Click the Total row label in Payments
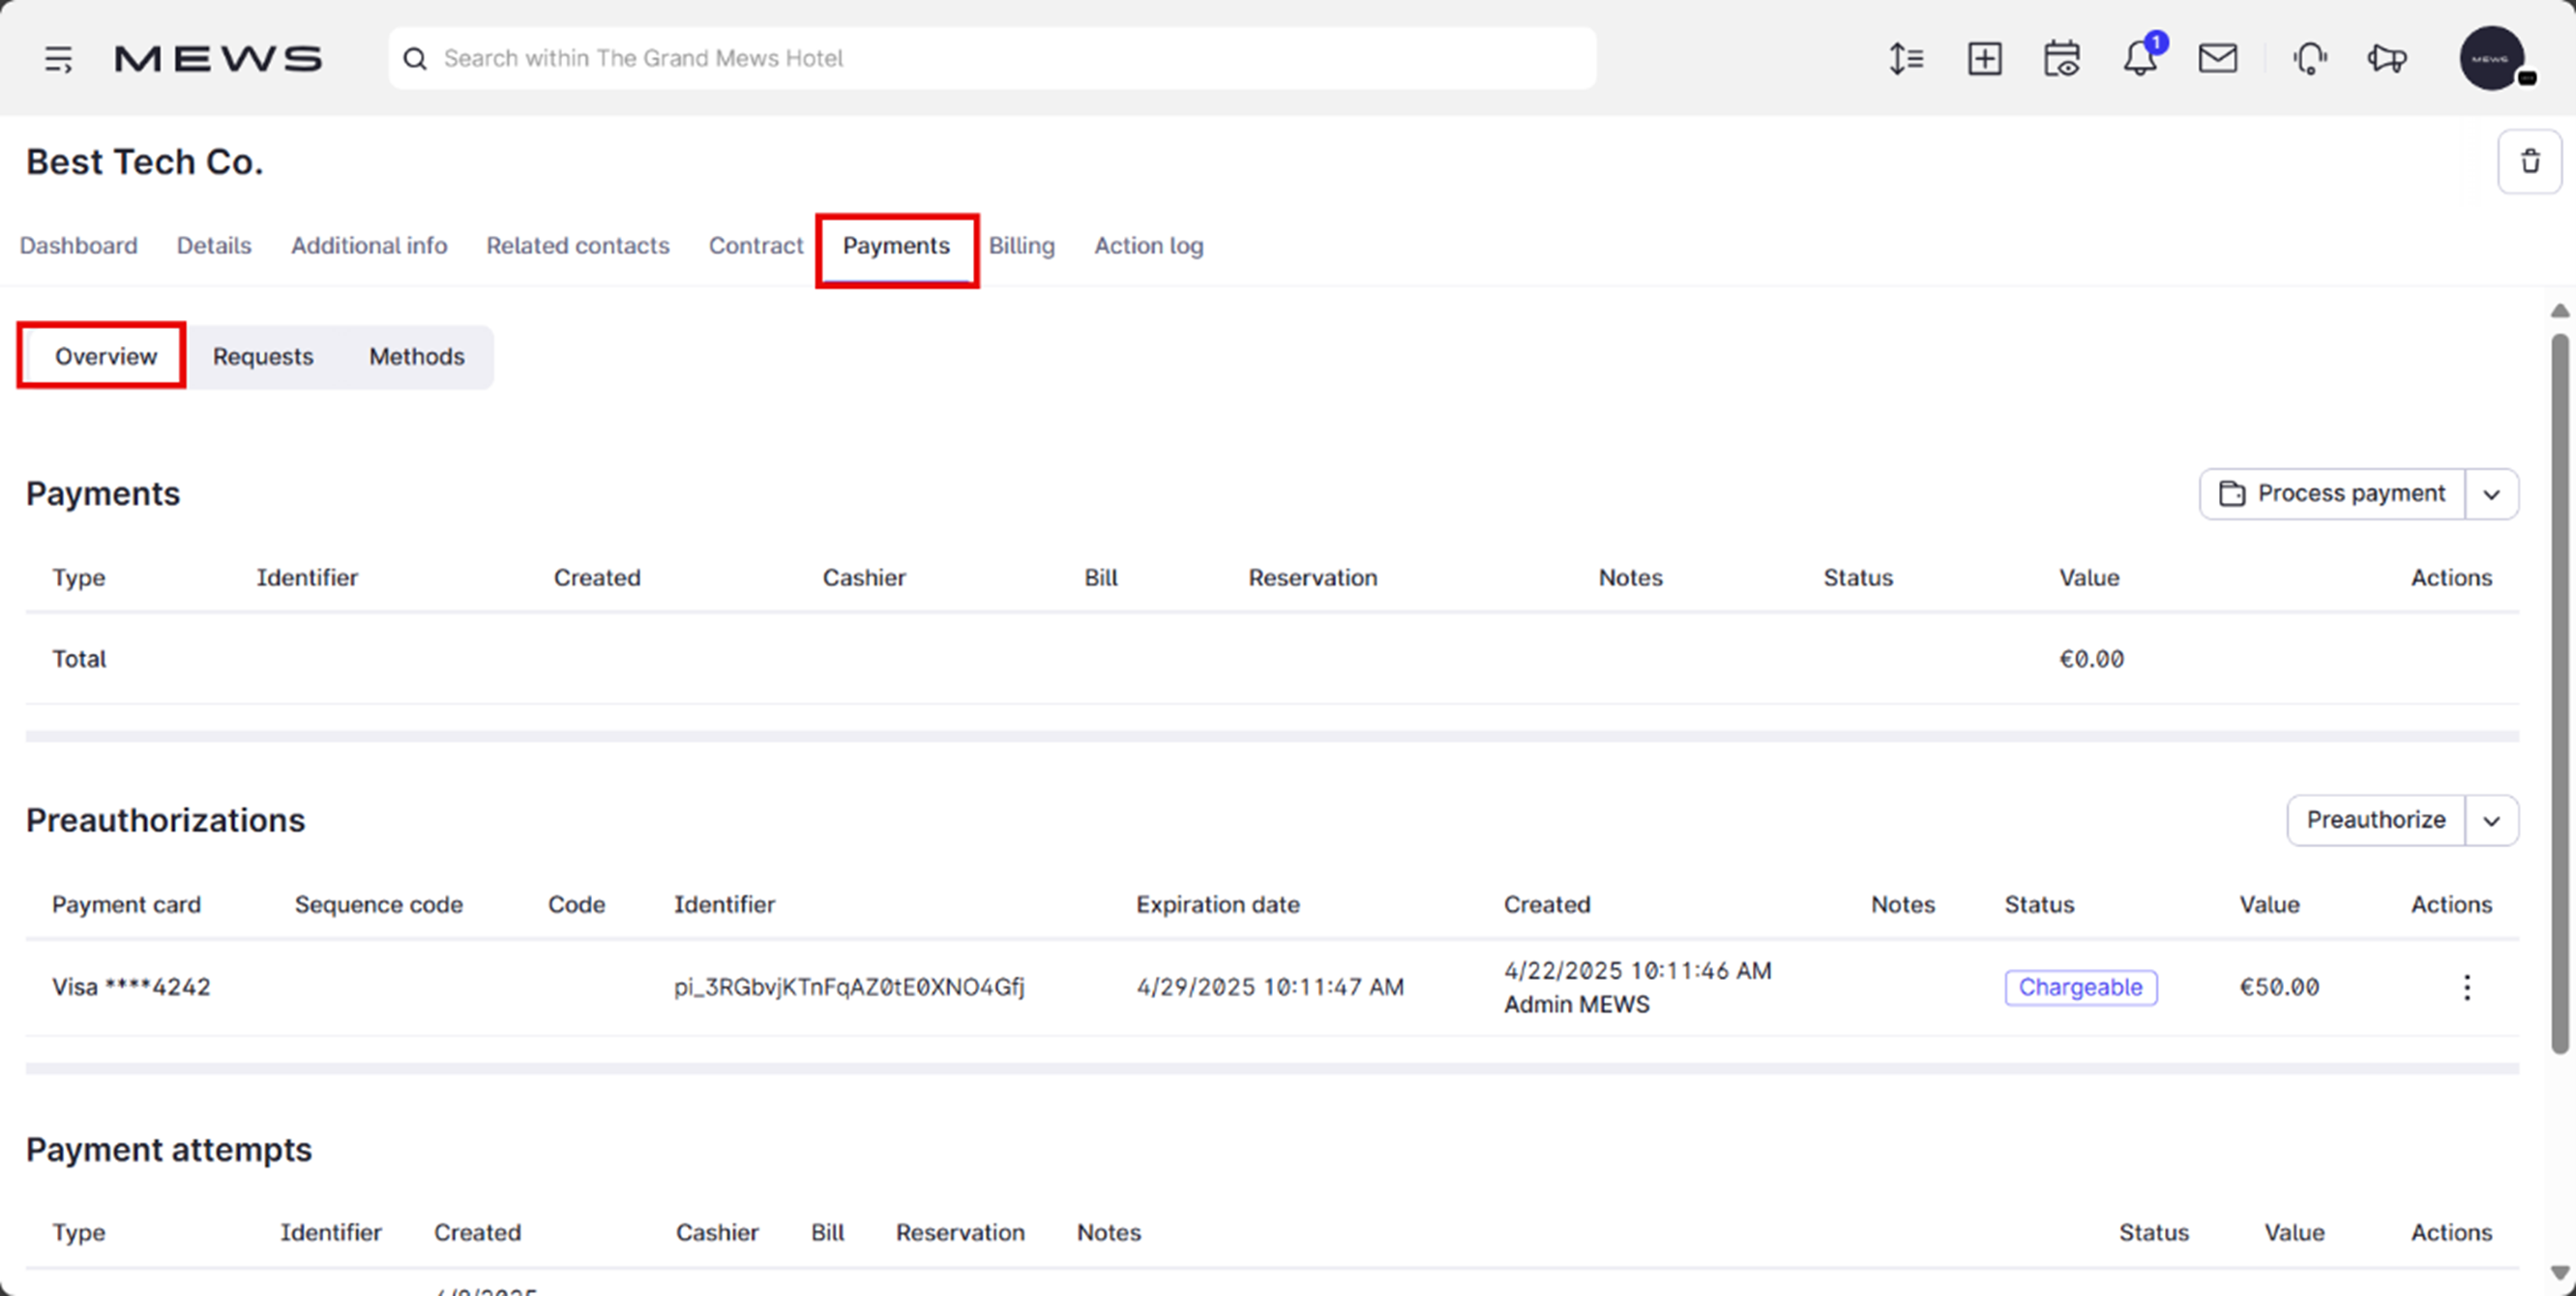 79,659
